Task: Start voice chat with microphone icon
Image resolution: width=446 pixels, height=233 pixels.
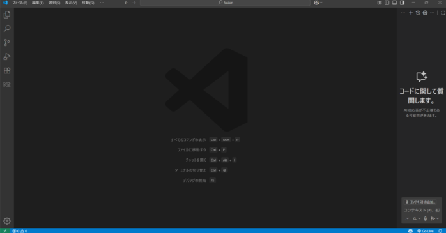Action: (x=426, y=218)
